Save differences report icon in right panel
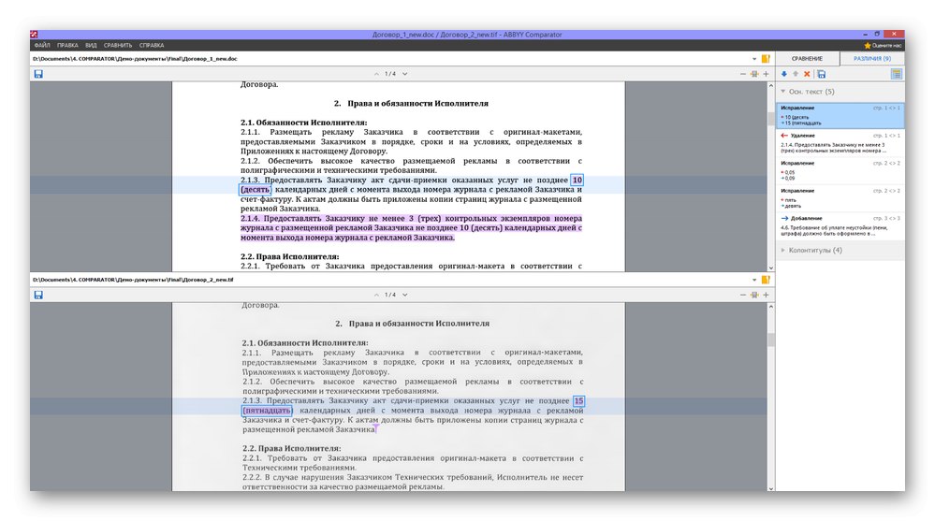 tap(821, 74)
